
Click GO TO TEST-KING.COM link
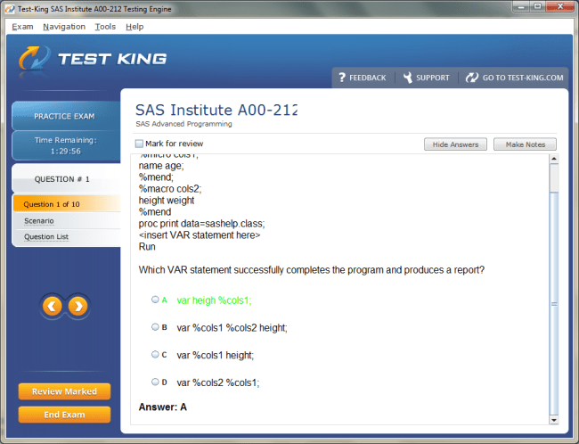tap(523, 78)
